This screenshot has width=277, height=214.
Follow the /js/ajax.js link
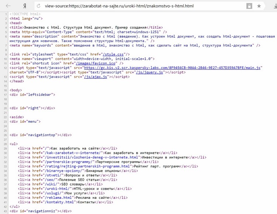96,77
